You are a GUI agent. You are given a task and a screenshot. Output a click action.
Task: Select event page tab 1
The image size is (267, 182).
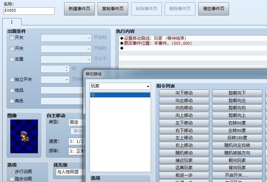[x=12, y=22]
